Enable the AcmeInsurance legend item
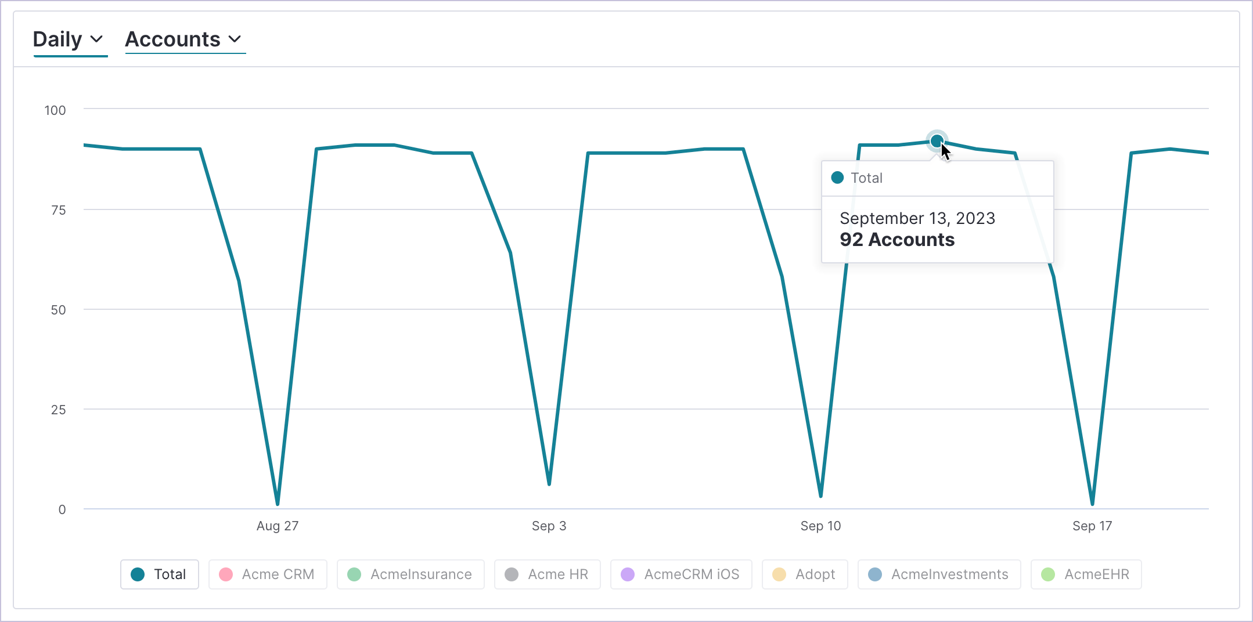This screenshot has height=622, width=1253. pos(411,574)
